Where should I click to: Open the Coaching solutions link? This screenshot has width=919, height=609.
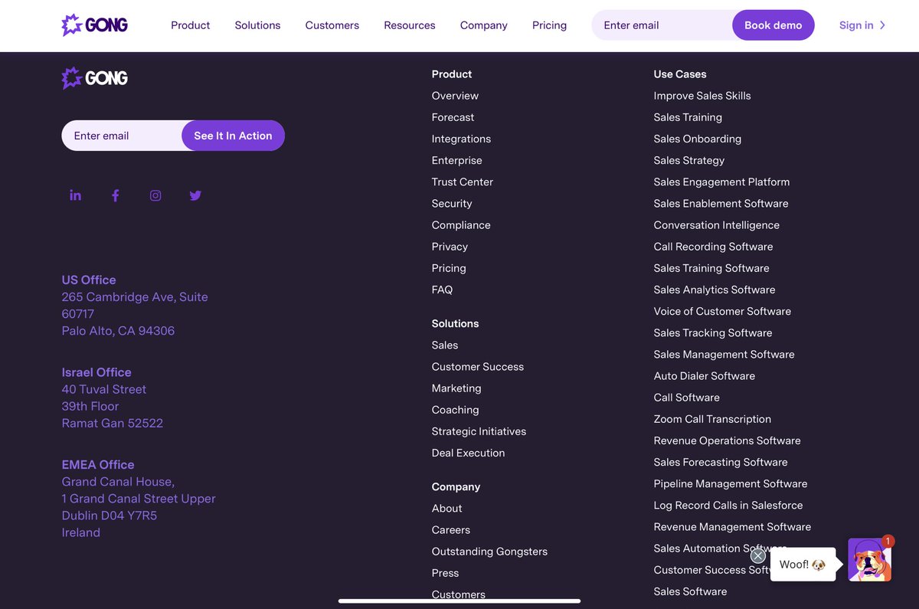[x=455, y=410]
